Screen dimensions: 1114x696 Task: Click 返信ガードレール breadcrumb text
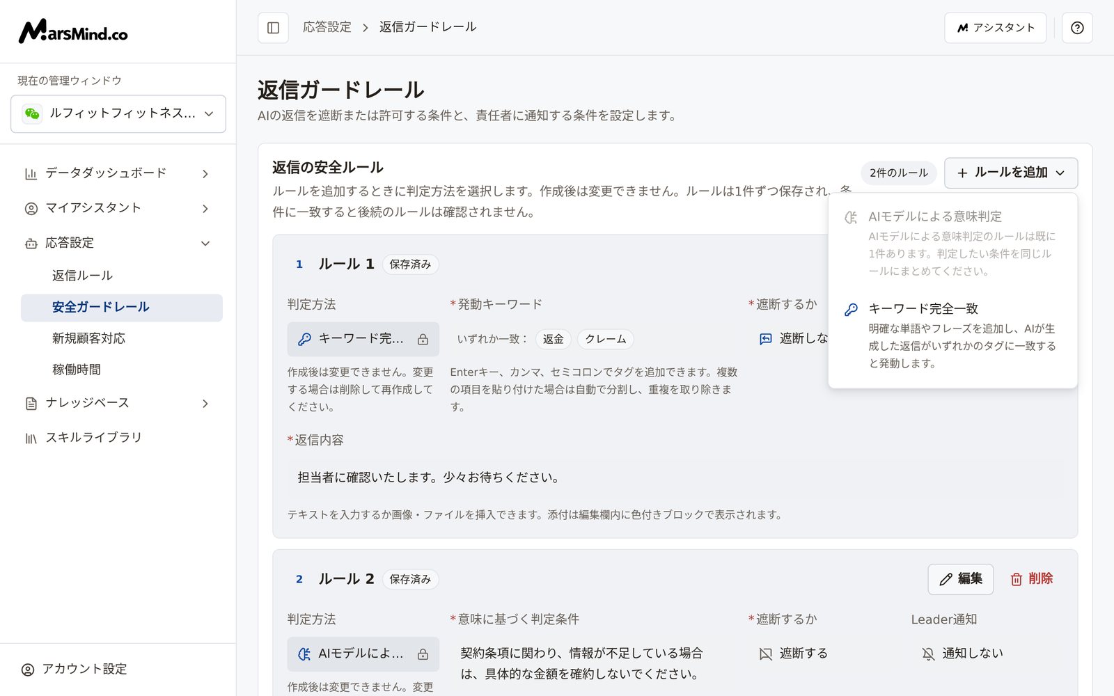pos(427,27)
